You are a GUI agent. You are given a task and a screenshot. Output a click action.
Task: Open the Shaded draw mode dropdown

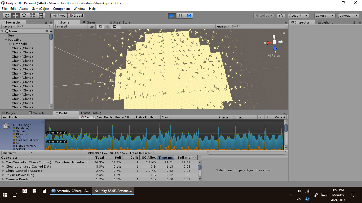[72, 26]
